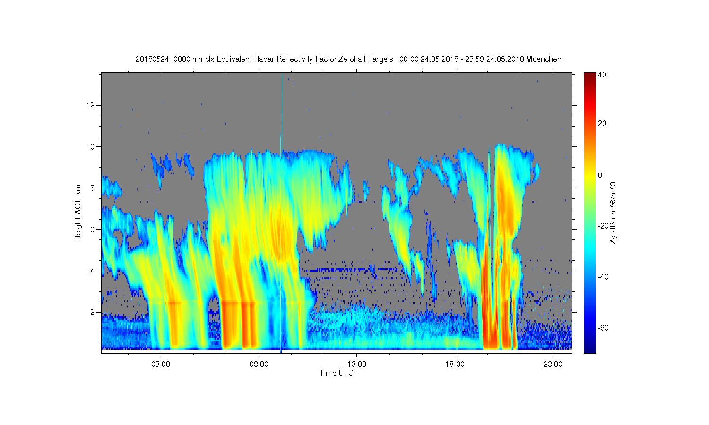Click the '08:00' time tick label

click(259, 365)
